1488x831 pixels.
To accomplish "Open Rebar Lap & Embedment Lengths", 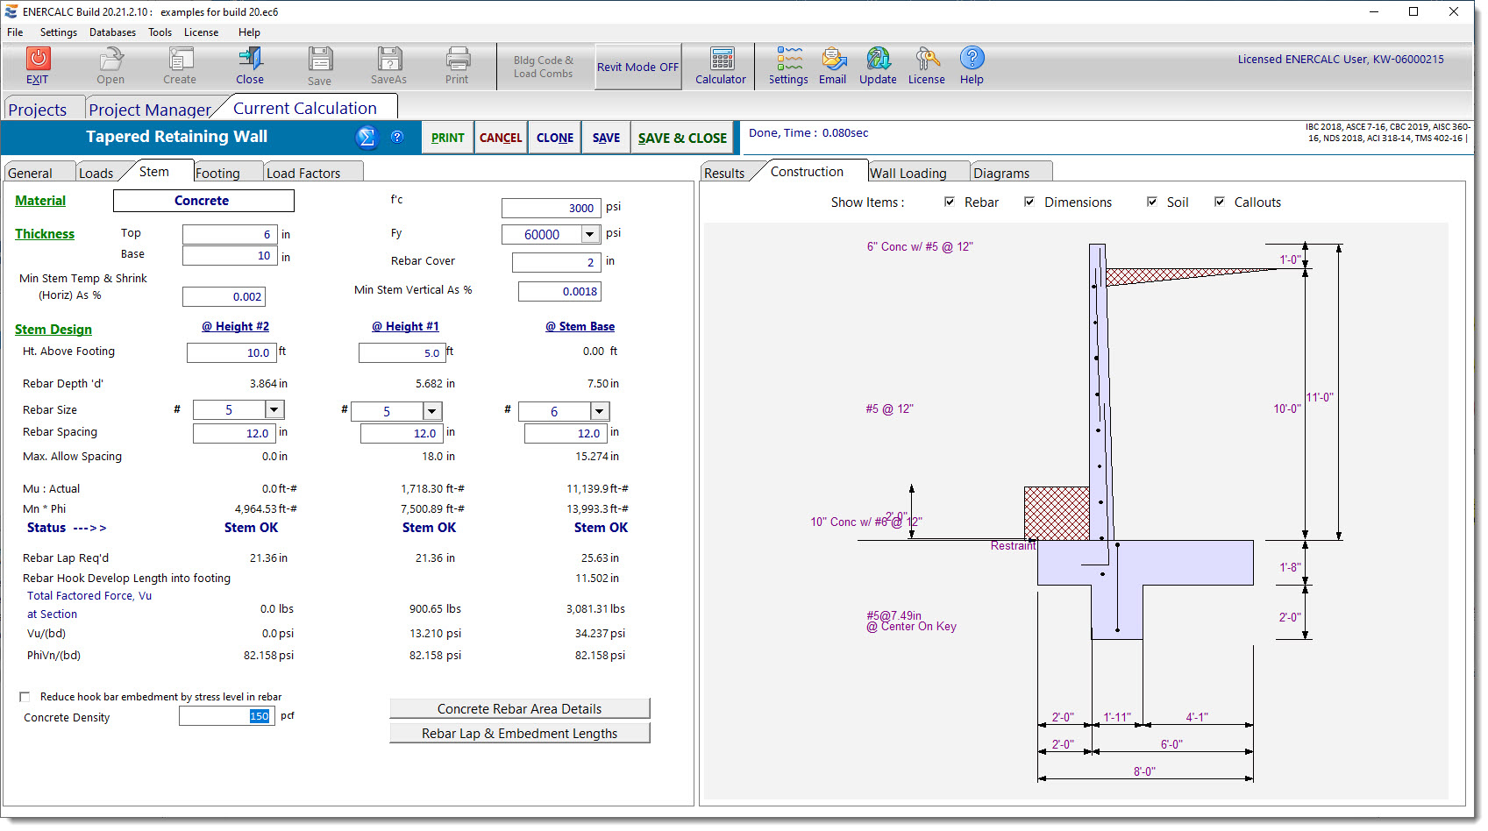I will [520, 733].
